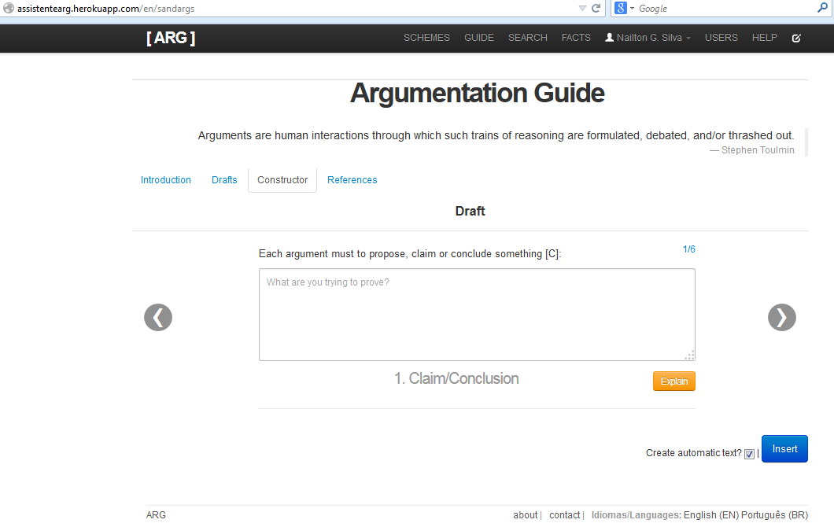Click the orange Explain button
The width and height of the screenshot is (834, 527).
(x=674, y=381)
